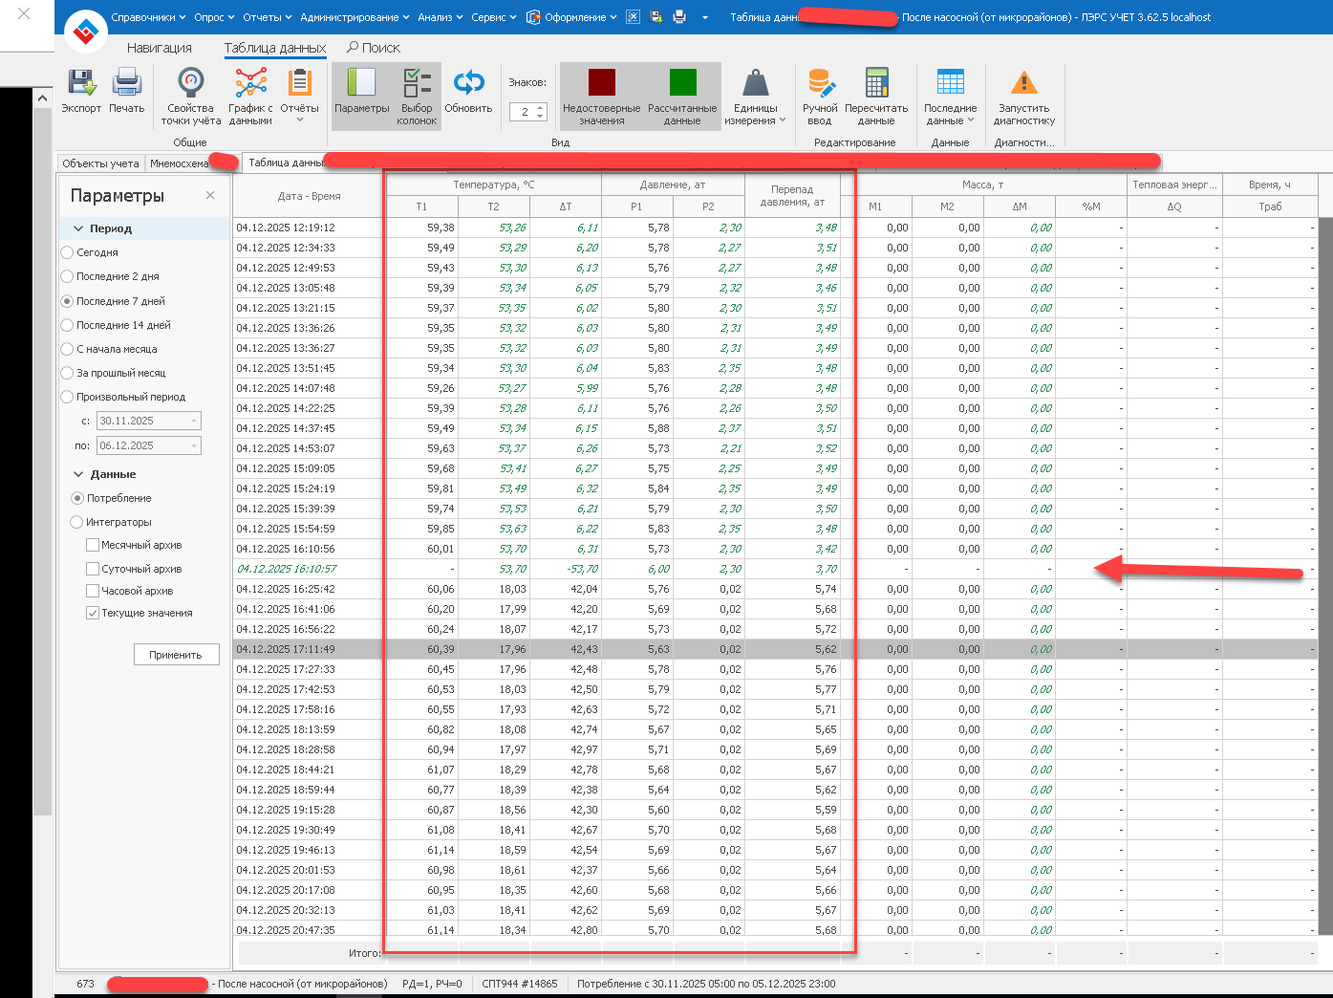Select Последние 14 дней radio option
The image size is (1333, 998).
pyautogui.click(x=68, y=325)
